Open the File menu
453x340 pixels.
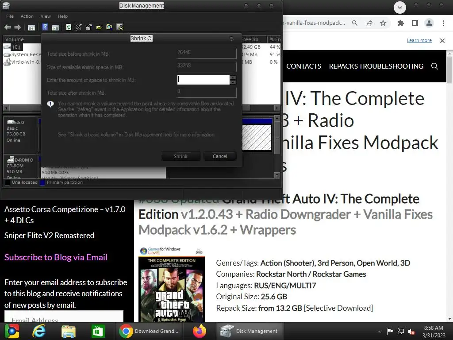coord(10,16)
